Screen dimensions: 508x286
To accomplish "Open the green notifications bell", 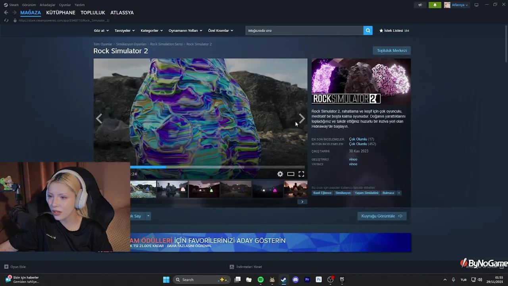I will (x=435, y=5).
